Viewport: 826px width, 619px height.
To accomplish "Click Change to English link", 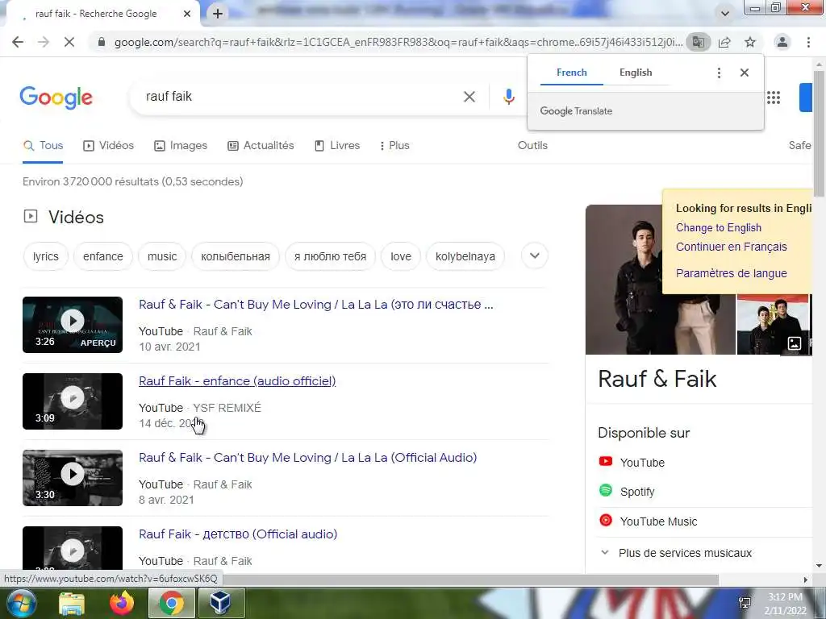I will coord(719,228).
